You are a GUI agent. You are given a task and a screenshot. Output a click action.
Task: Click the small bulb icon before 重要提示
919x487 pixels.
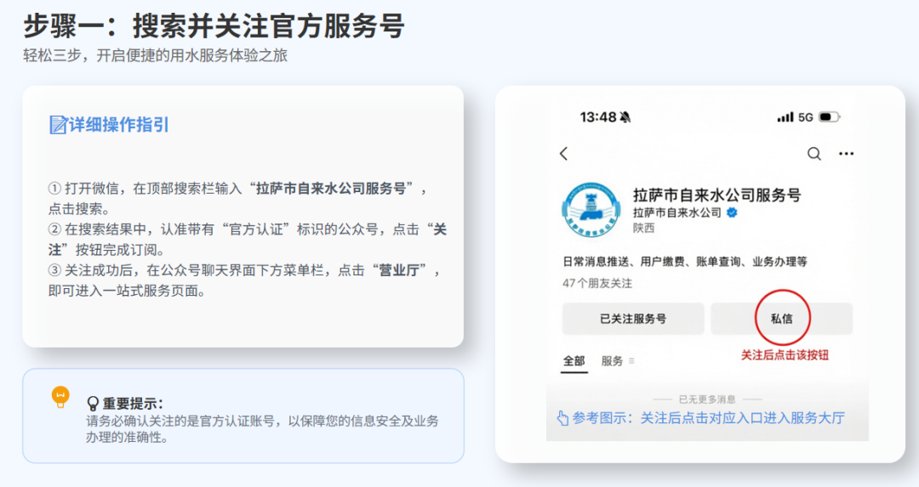[93, 404]
